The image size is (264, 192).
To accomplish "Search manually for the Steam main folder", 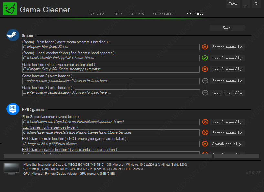I will point(227,47).
